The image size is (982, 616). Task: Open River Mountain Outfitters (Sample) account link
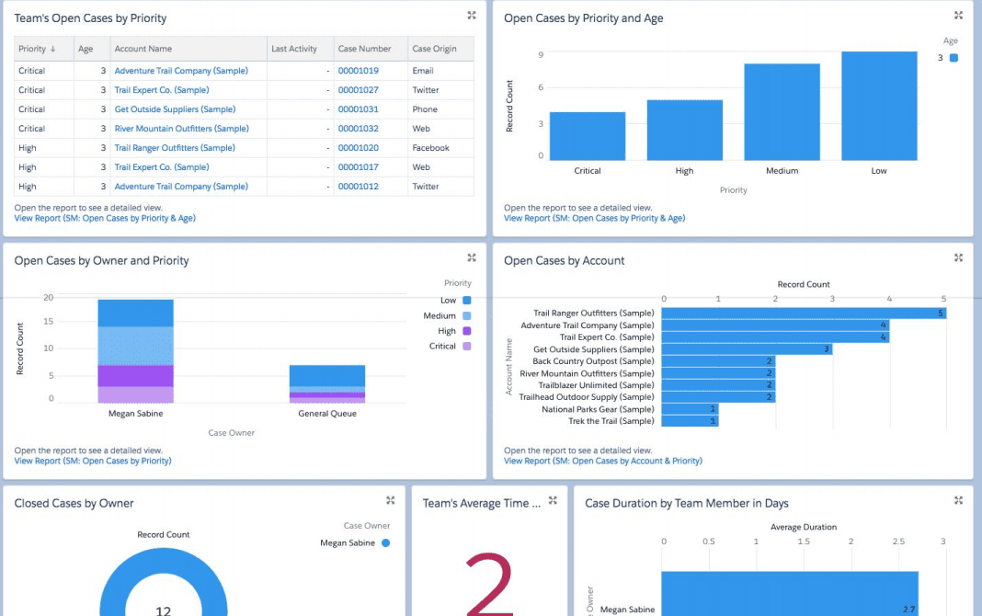181,129
